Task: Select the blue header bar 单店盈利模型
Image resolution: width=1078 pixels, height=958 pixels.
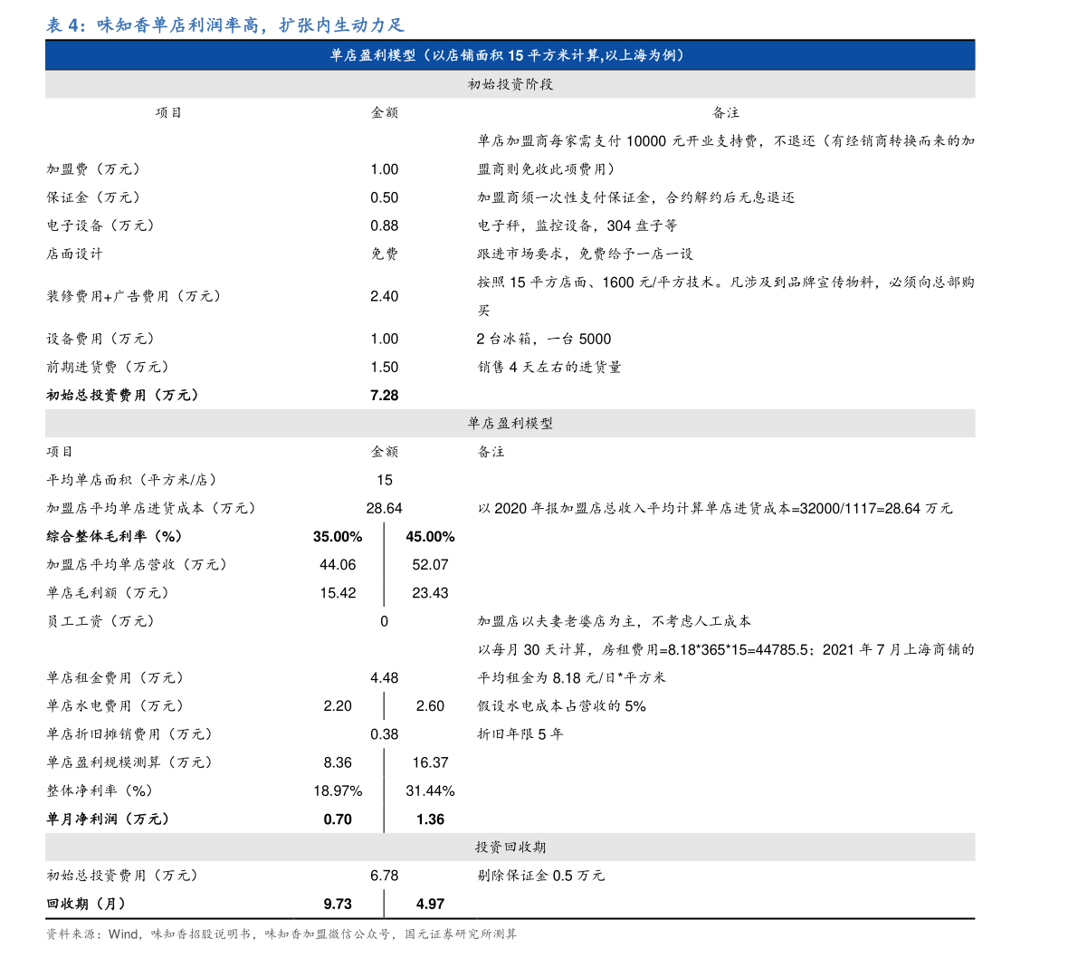Action: tap(510, 54)
